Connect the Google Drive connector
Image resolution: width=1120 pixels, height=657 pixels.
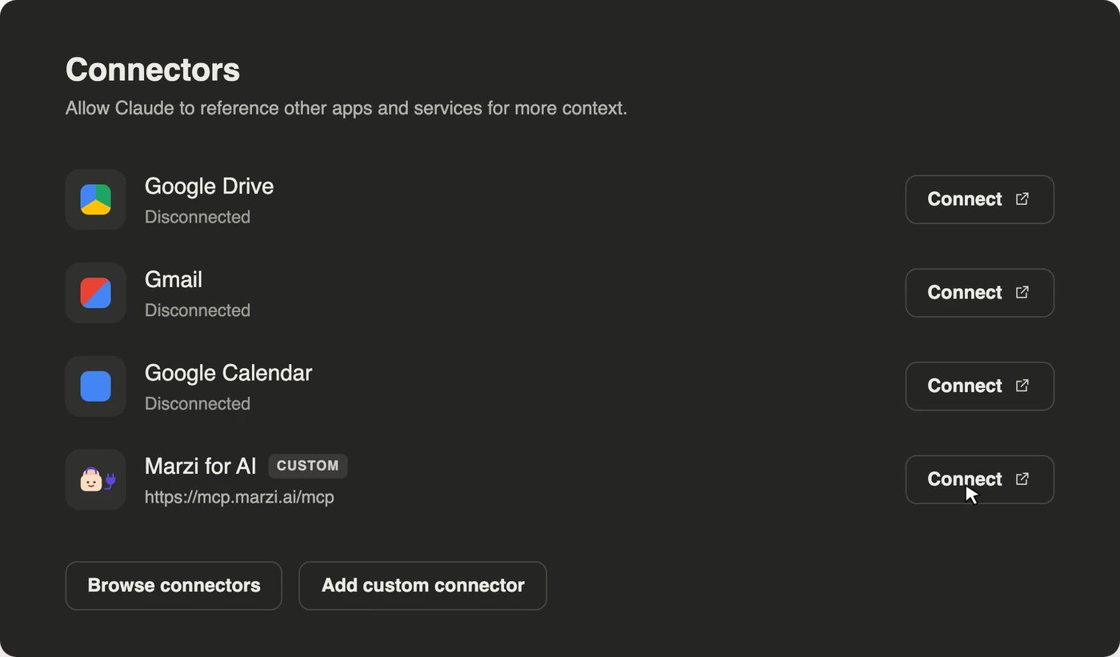[x=979, y=199]
